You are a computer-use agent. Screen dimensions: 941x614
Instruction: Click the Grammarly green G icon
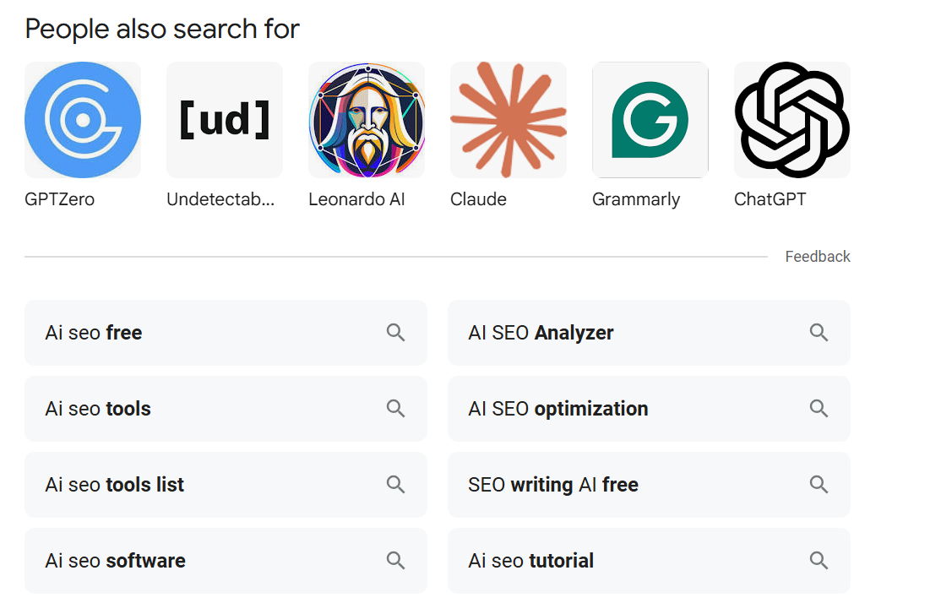(650, 119)
